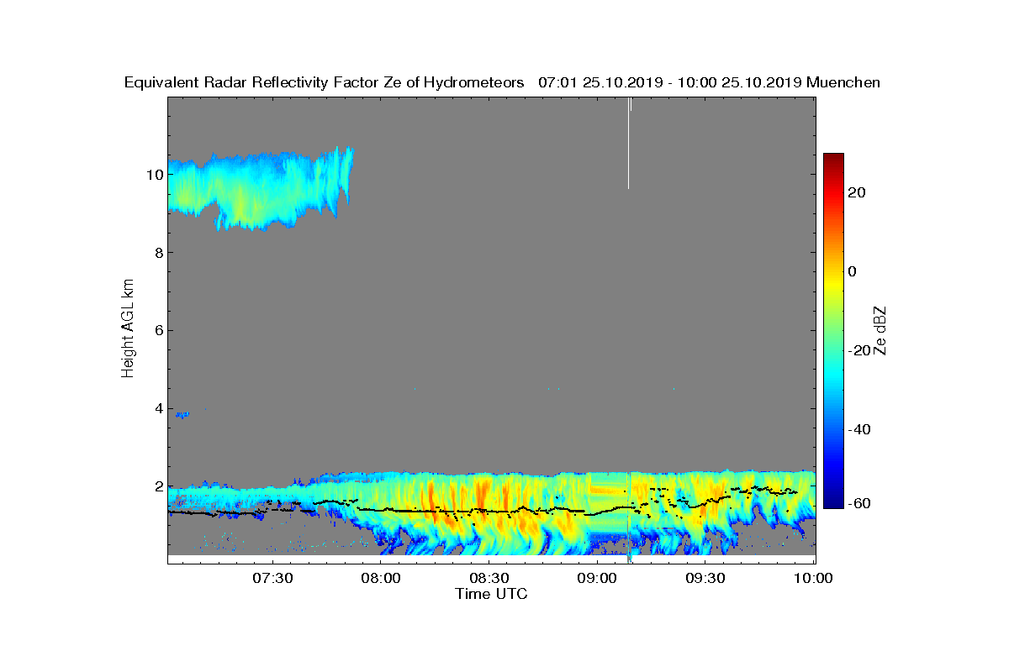Click the 09:00 time tick label
This screenshot has height=672, width=1009.
pyautogui.click(x=598, y=579)
